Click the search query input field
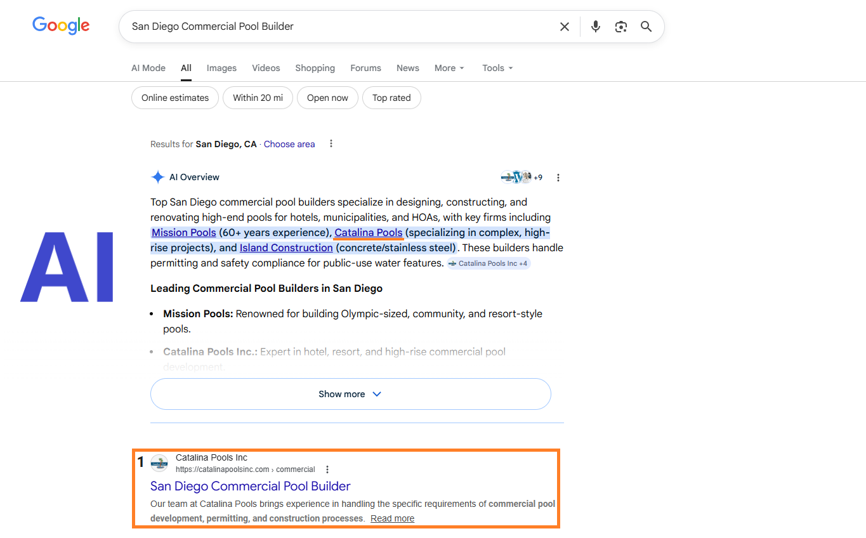The width and height of the screenshot is (866, 538). [x=339, y=27]
